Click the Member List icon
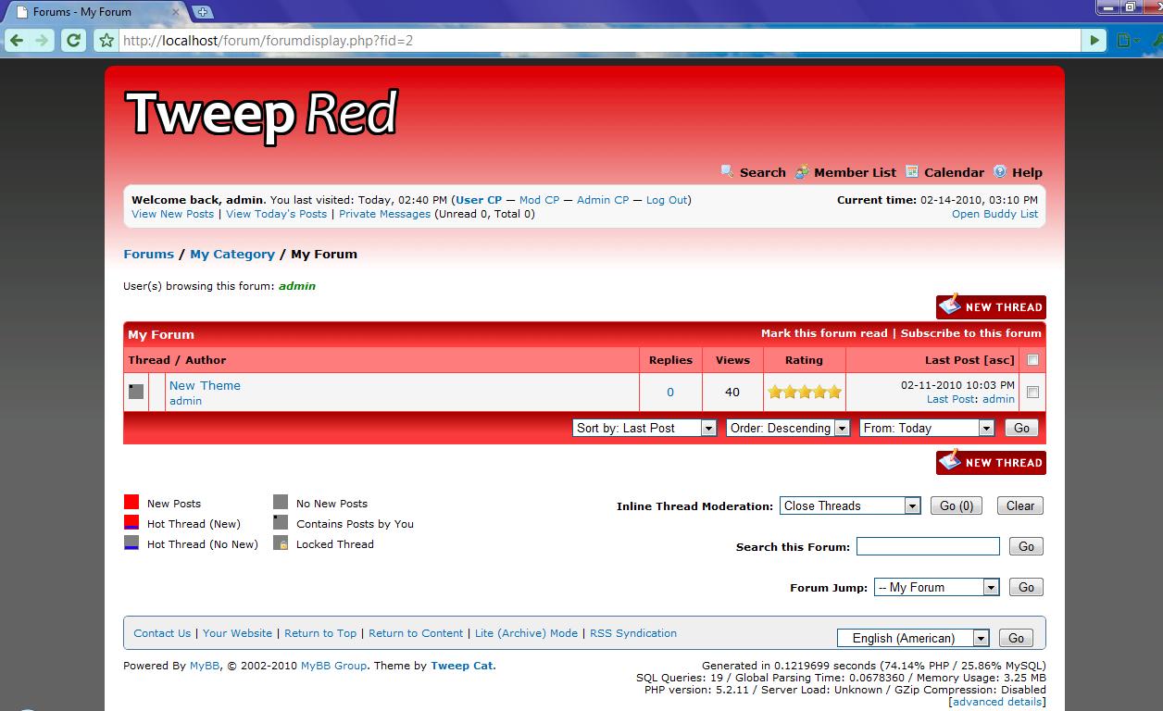Viewport: 1163px width, 711px height. (x=801, y=171)
